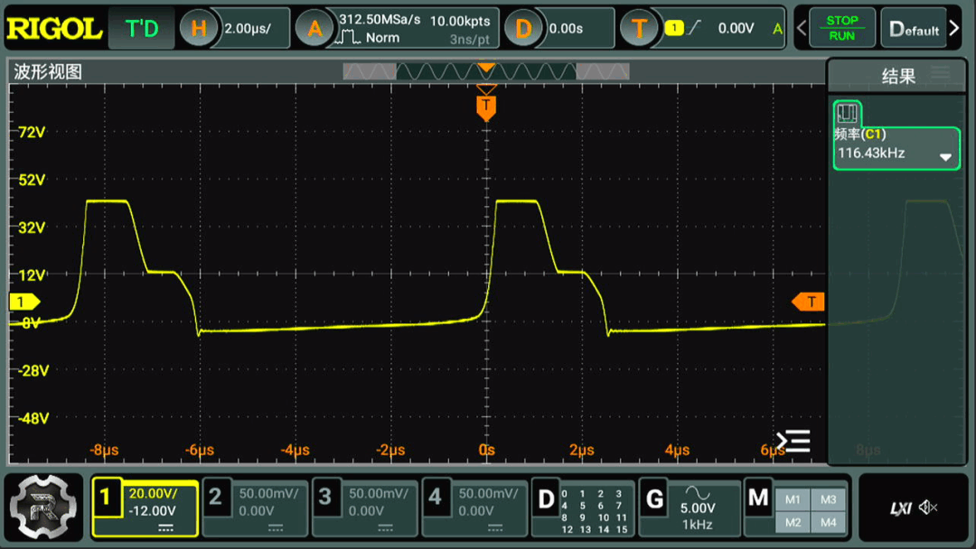Expand the 116.43kHz measurement dropdown arrow
The width and height of the screenshot is (976, 549).
tap(945, 157)
